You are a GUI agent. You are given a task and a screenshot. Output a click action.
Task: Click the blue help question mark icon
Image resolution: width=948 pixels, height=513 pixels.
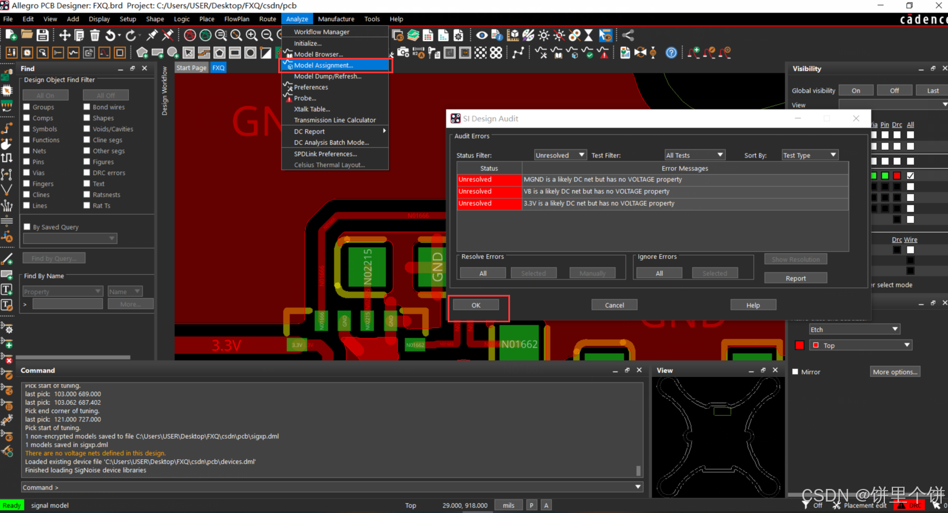671,53
